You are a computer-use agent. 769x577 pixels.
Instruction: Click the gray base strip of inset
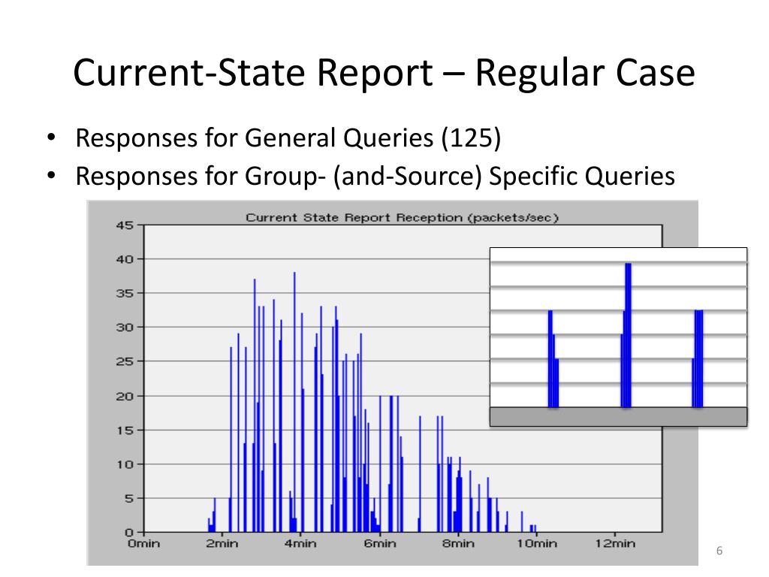(619, 416)
